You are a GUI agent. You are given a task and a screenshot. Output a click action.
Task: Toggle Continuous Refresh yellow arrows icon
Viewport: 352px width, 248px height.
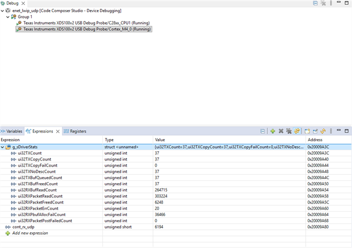click(297, 131)
